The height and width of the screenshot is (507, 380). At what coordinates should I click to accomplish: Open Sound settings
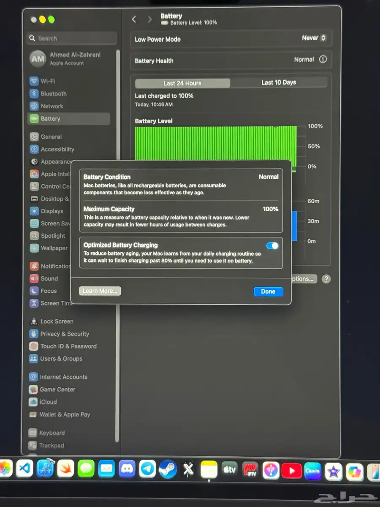click(x=43, y=278)
